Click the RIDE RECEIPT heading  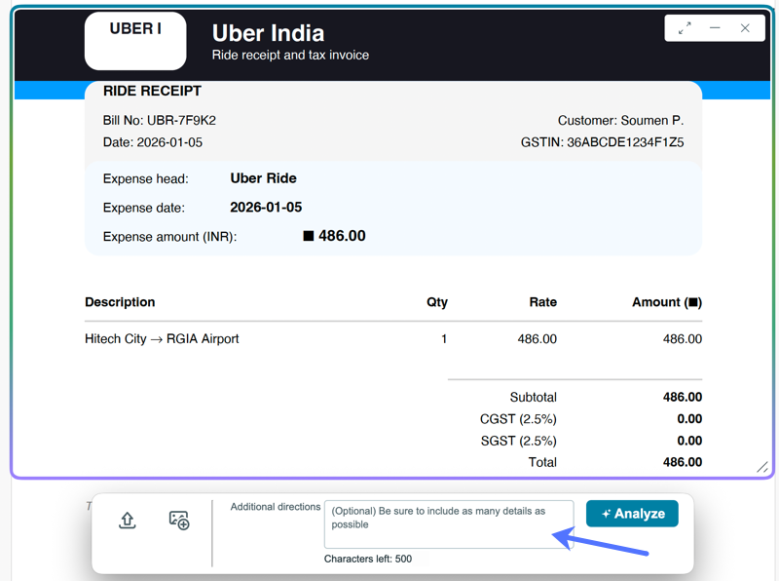[x=152, y=91]
